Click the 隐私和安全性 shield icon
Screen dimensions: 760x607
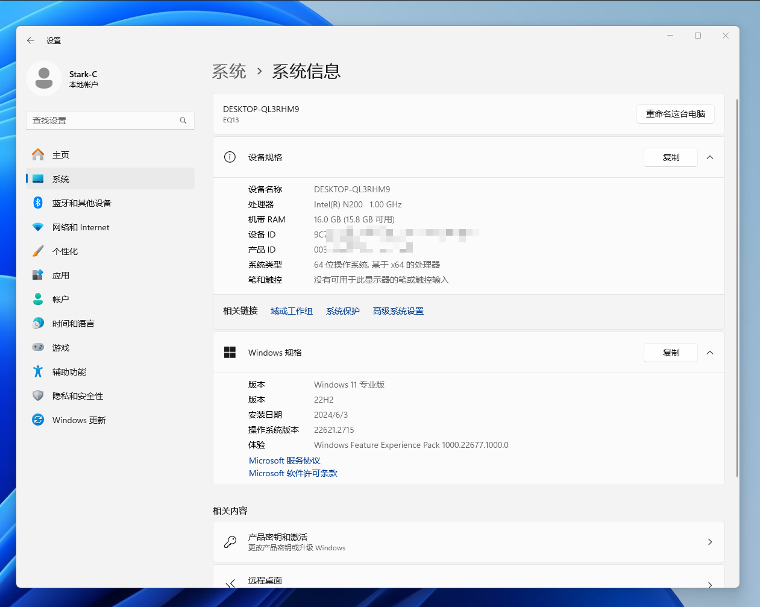(x=38, y=396)
